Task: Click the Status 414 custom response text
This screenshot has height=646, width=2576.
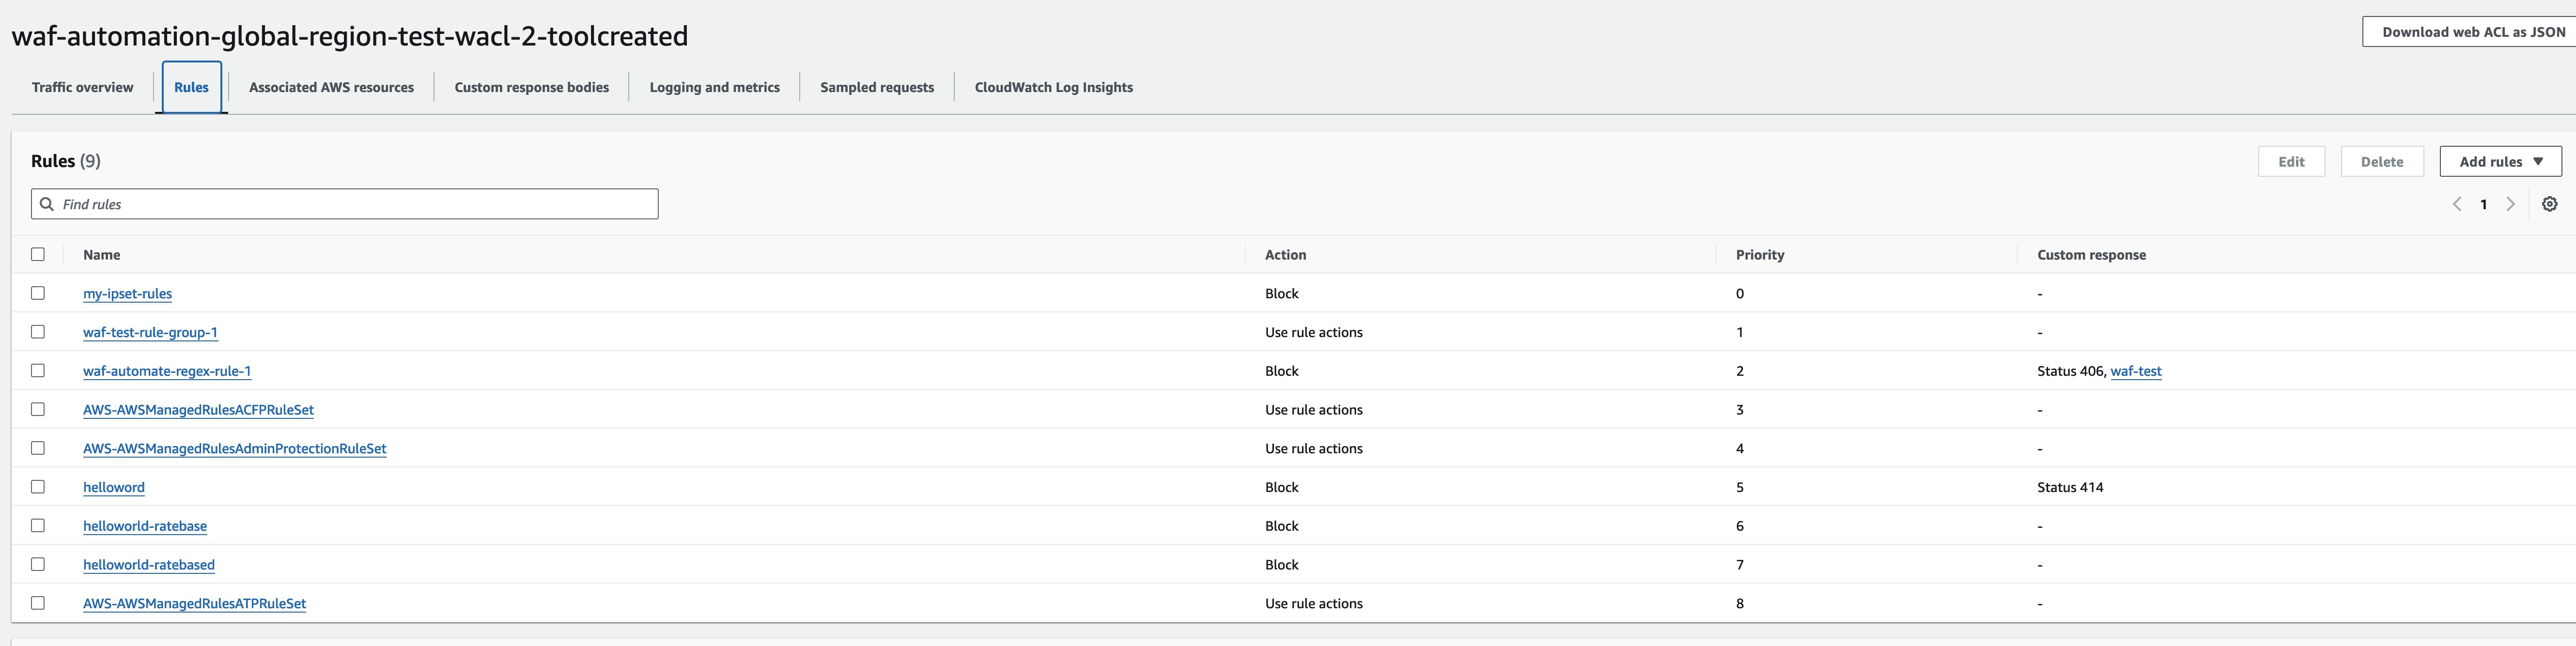Action: pos(2070,487)
